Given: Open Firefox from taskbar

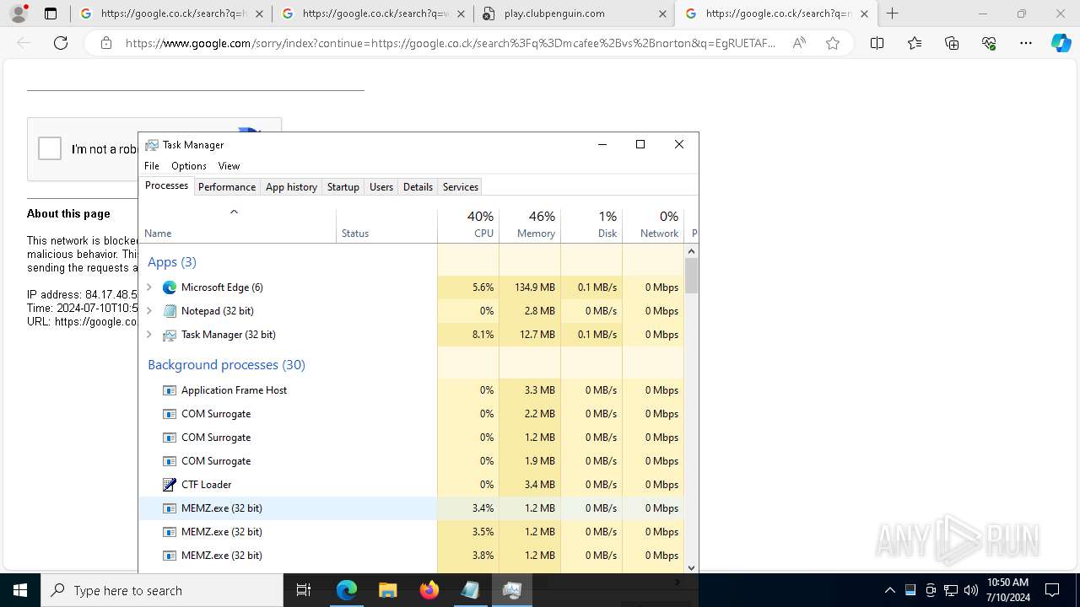Looking at the screenshot, I should point(429,590).
